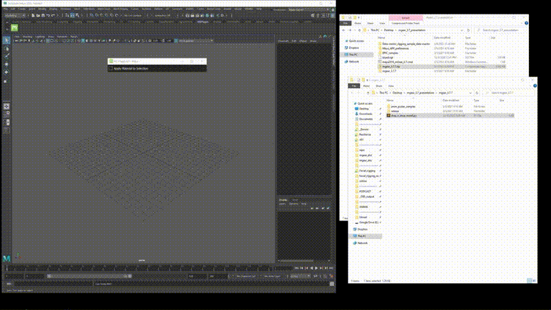Jump to end of playback range
Screen dimensions: 551x310
tap(331, 268)
